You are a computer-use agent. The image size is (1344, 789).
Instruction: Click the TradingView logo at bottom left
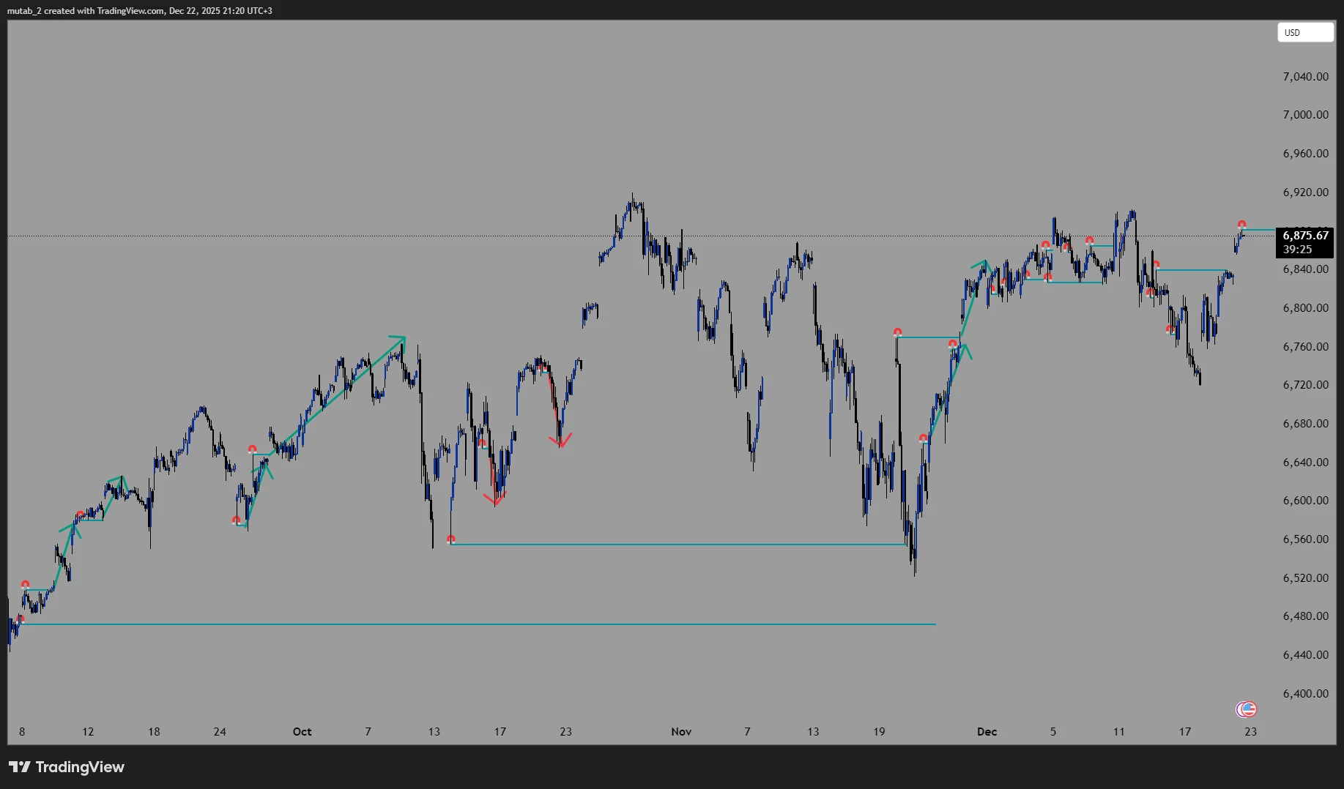[67, 766]
